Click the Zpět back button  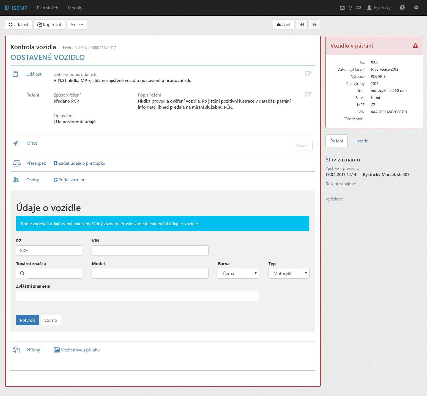point(284,24)
